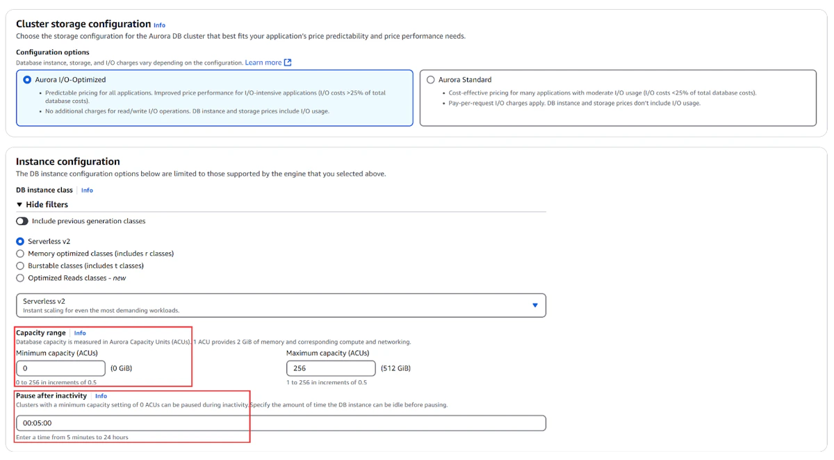This screenshot has width=834, height=460.
Task: Open Info link next to Capacity range
Action: [80, 333]
